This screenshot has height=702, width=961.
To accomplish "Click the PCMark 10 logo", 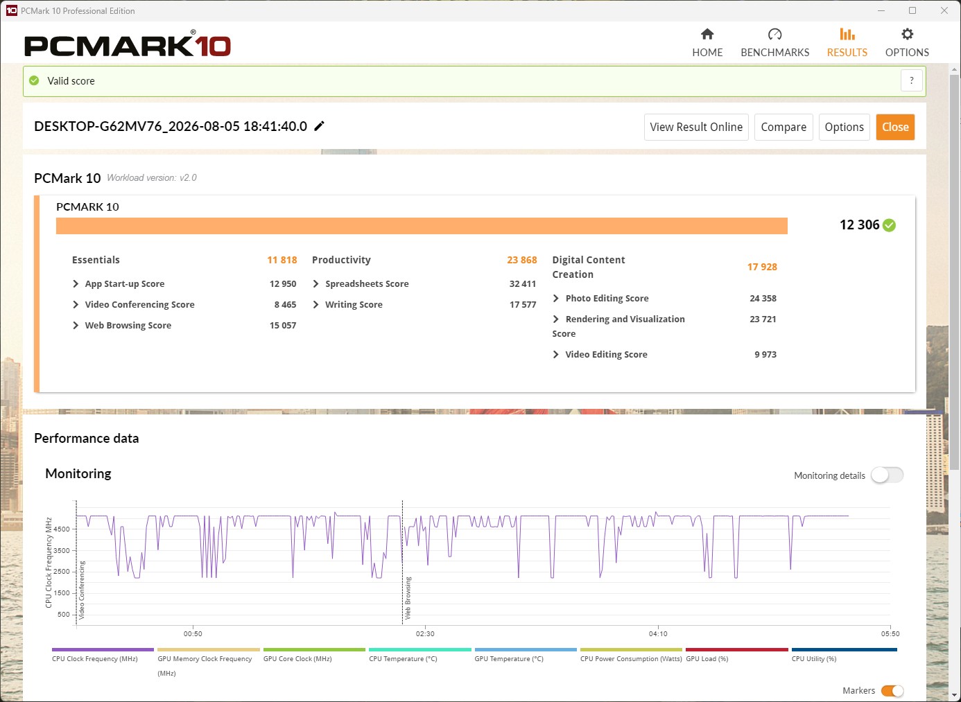I will tap(128, 44).
